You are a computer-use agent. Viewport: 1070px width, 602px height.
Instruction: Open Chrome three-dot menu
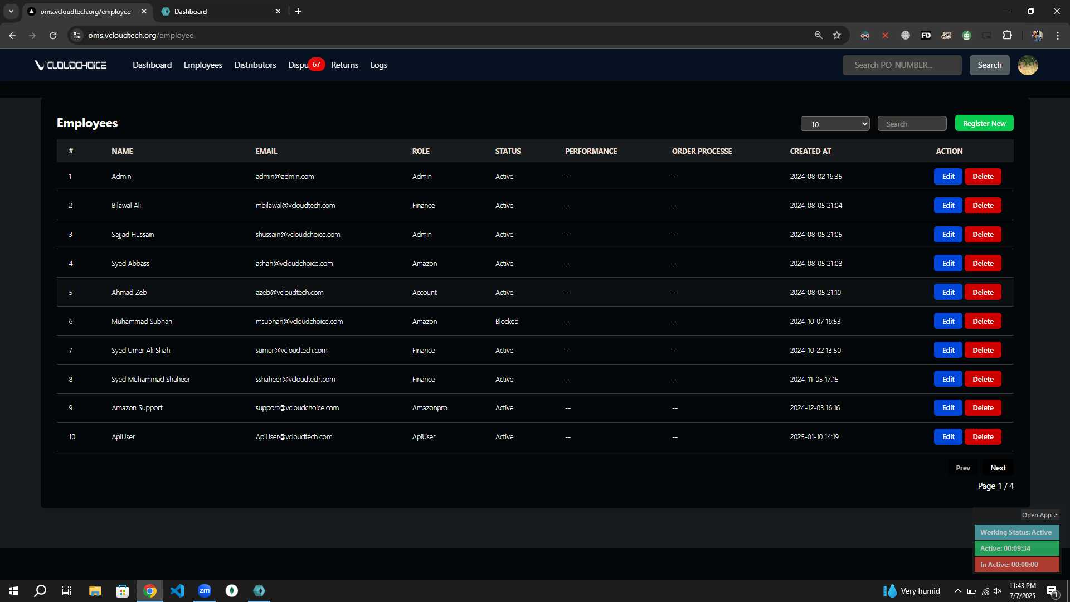pos(1058,35)
